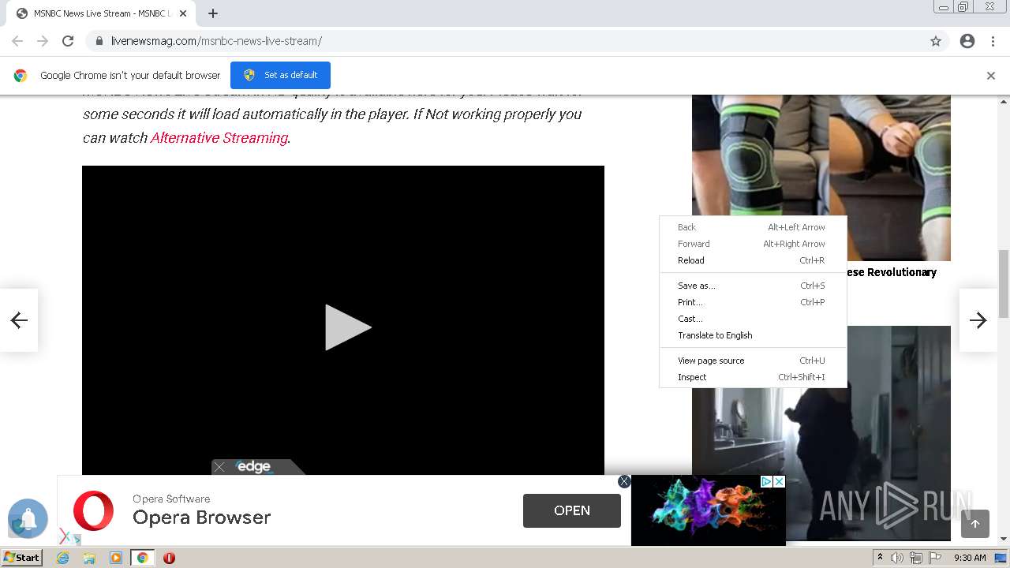Open the Chrome profile avatar icon
1010x568 pixels.
pos(967,41)
